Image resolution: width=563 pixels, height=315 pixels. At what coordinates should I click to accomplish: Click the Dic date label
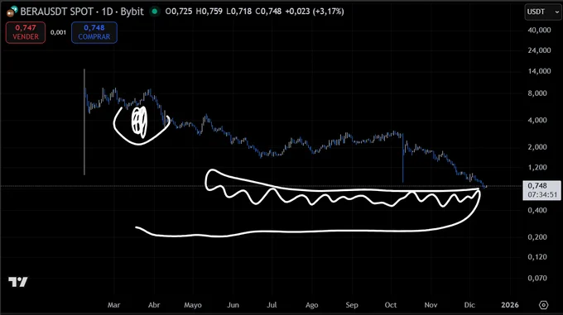point(469,305)
